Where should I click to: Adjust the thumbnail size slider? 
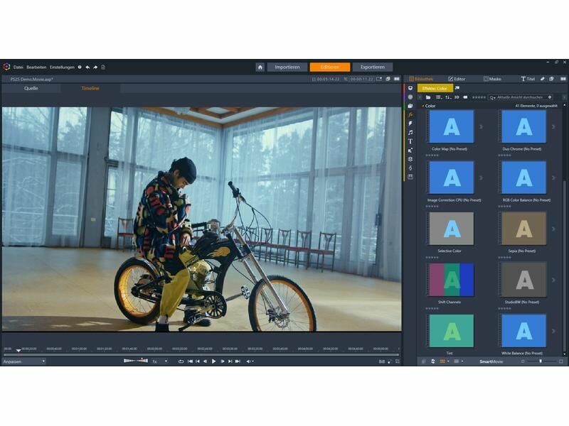click(x=541, y=361)
